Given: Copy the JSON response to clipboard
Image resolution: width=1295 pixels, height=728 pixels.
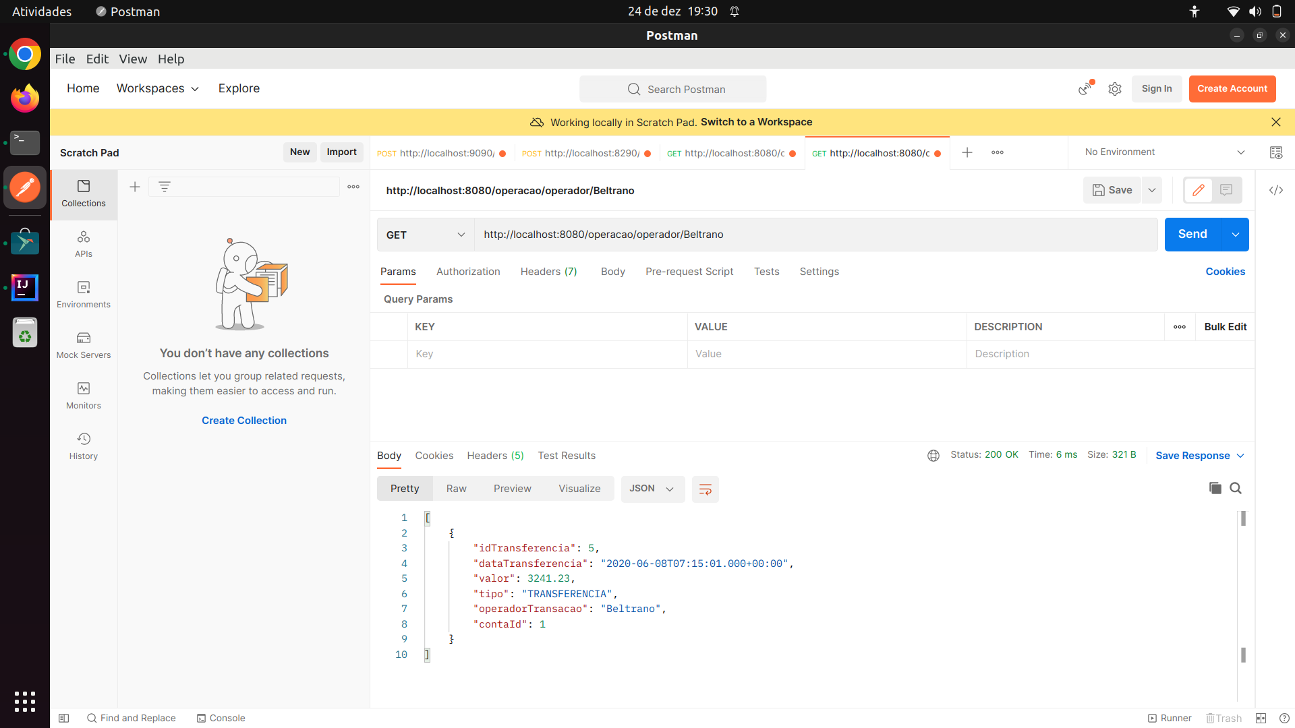Looking at the screenshot, I should (x=1215, y=488).
